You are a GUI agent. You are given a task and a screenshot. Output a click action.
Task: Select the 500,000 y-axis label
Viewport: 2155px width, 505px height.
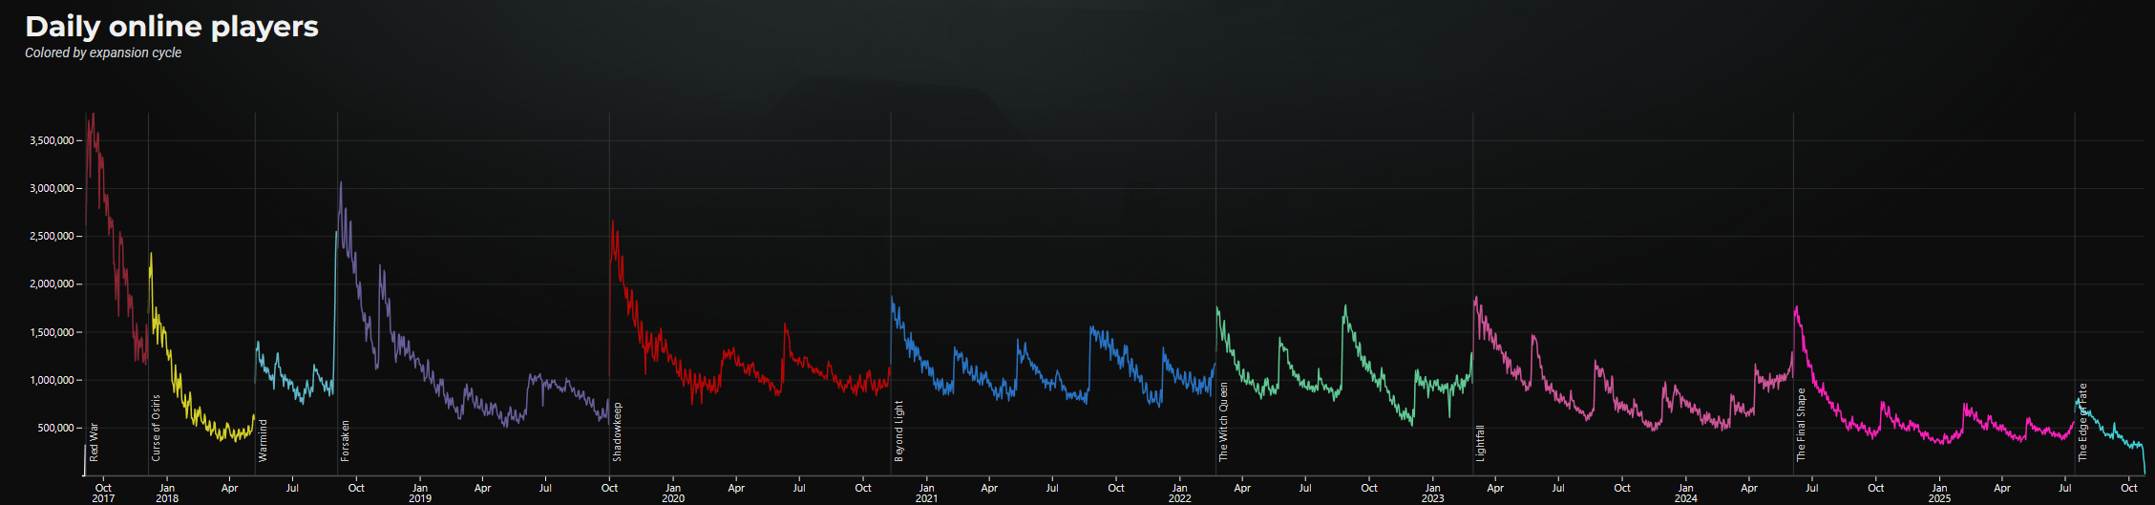click(55, 428)
